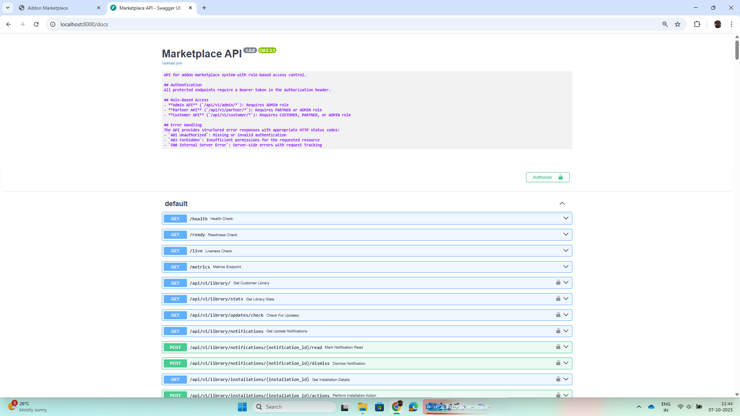
Task: Bookmark this page with star icon
Action: coord(678,24)
